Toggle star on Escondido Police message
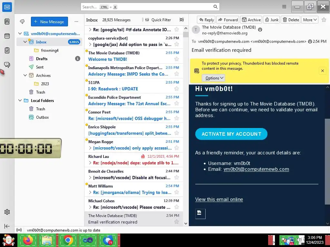 (x=177, y=103)
